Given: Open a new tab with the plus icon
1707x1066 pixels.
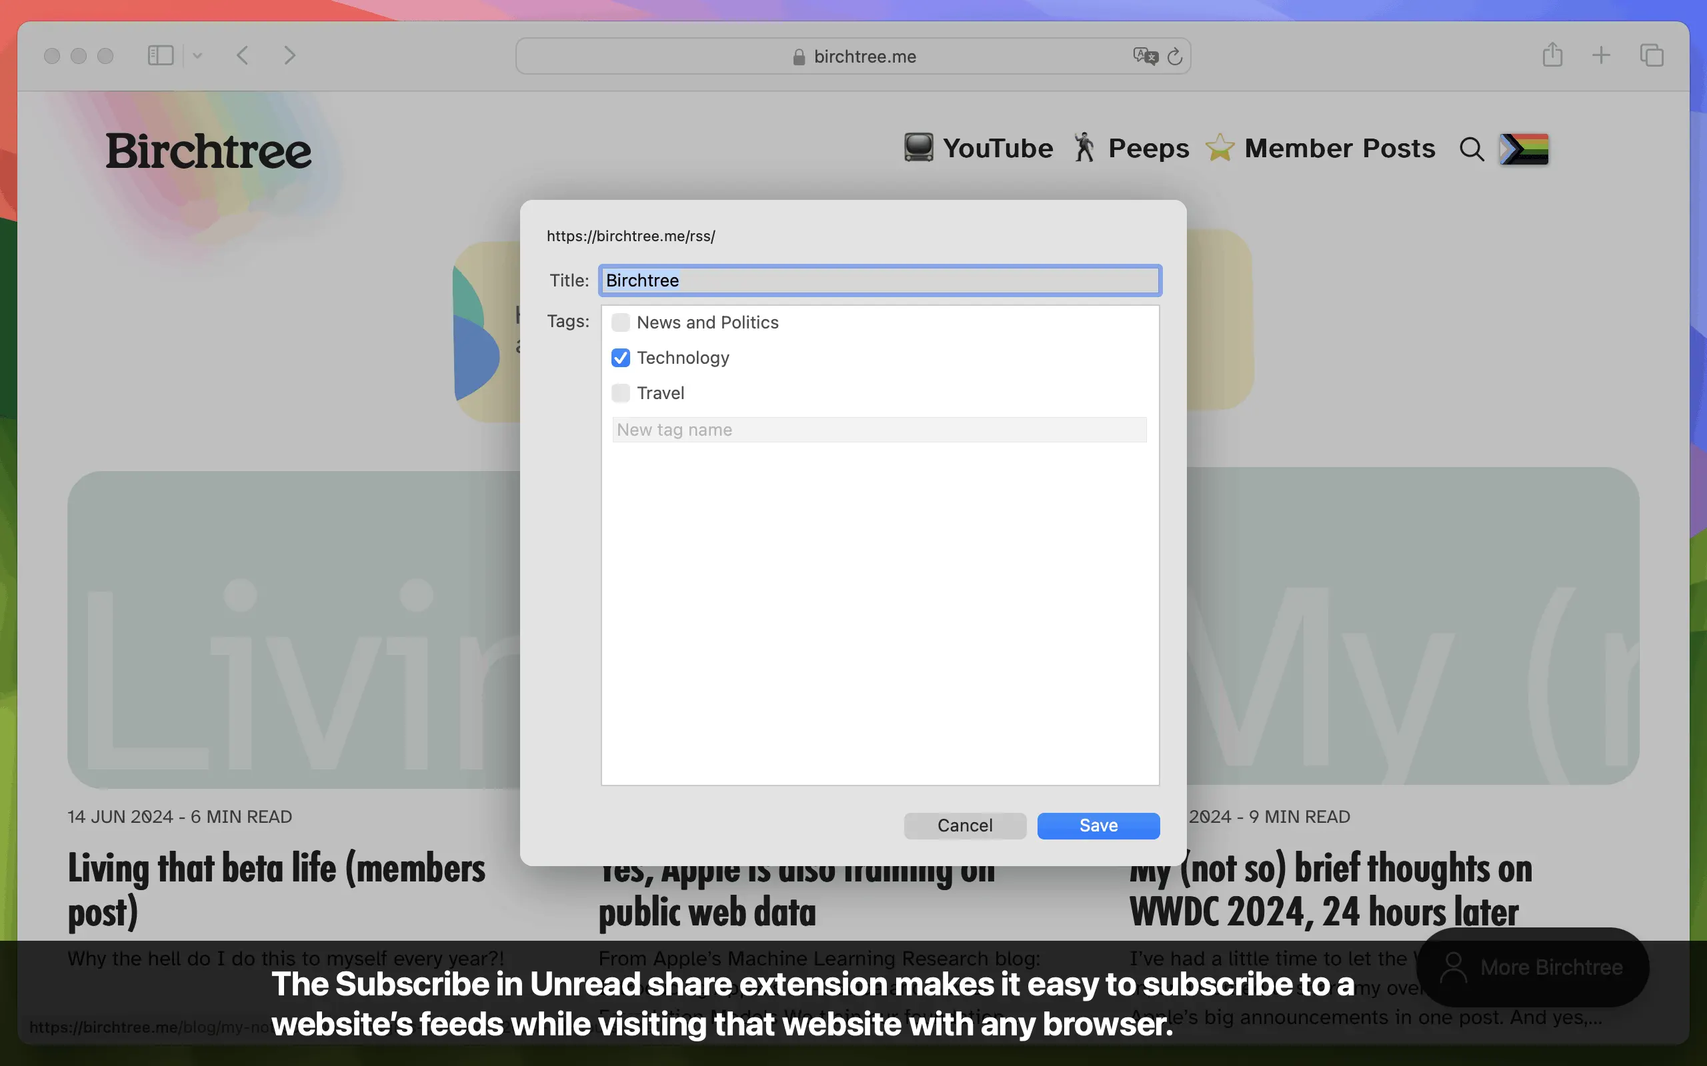Looking at the screenshot, I should [1601, 55].
